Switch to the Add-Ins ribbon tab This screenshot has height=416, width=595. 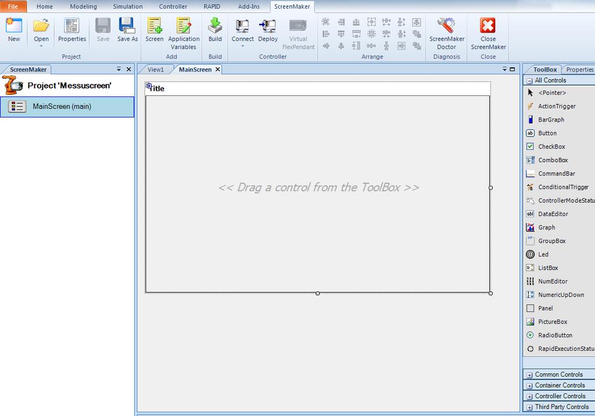pos(249,6)
